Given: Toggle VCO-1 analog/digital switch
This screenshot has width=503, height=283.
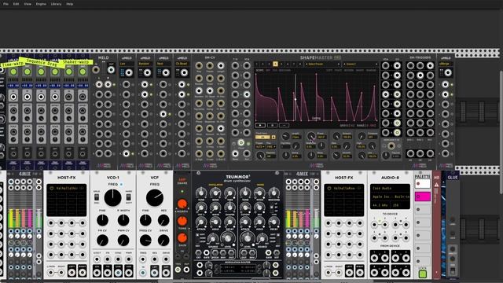Looking at the screenshot, I should (x=97, y=197).
